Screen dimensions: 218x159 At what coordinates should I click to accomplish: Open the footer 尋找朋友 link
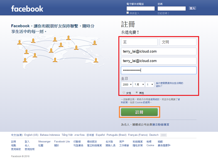[92, 142]
